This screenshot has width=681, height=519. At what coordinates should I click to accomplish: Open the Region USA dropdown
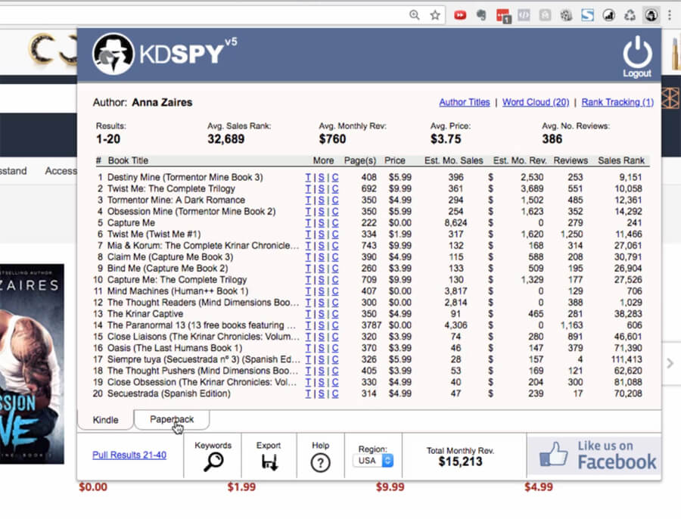coord(374,461)
